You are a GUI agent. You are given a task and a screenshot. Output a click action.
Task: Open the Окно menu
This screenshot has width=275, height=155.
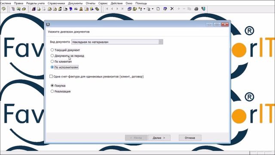coord(129,3)
